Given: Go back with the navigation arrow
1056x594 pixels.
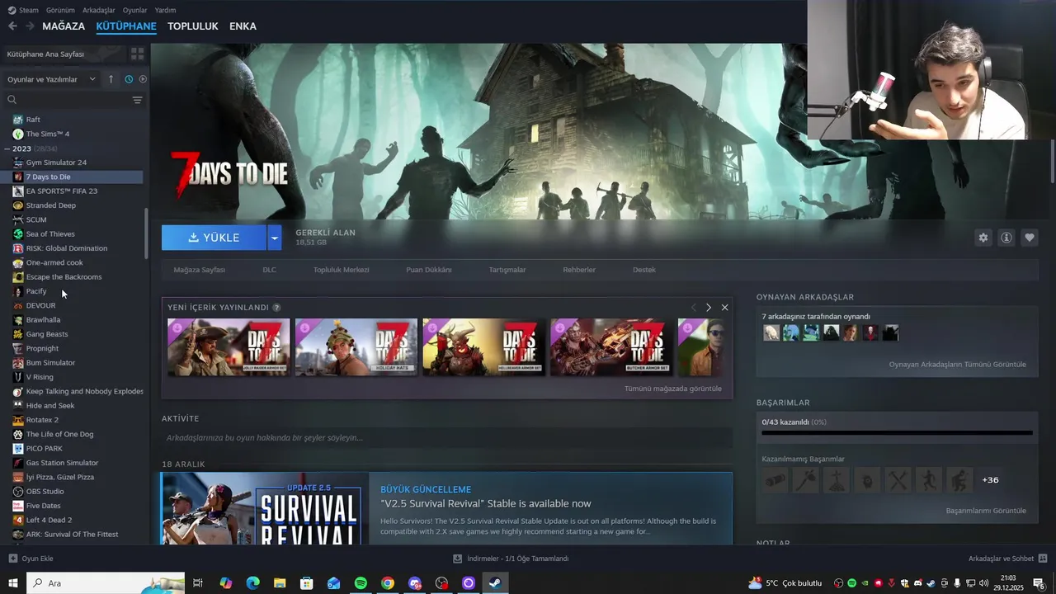Looking at the screenshot, I should (12, 26).
